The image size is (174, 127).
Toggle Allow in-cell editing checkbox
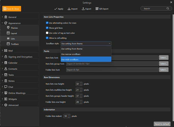[x=47, y=38]
